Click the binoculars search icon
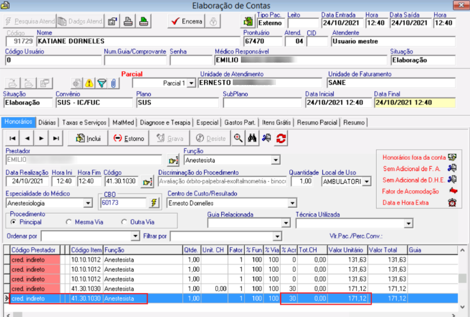 [x=252, y=138]
